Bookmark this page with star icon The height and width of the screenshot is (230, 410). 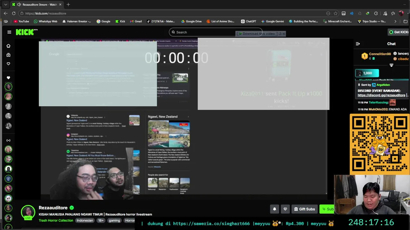[335, 13]
